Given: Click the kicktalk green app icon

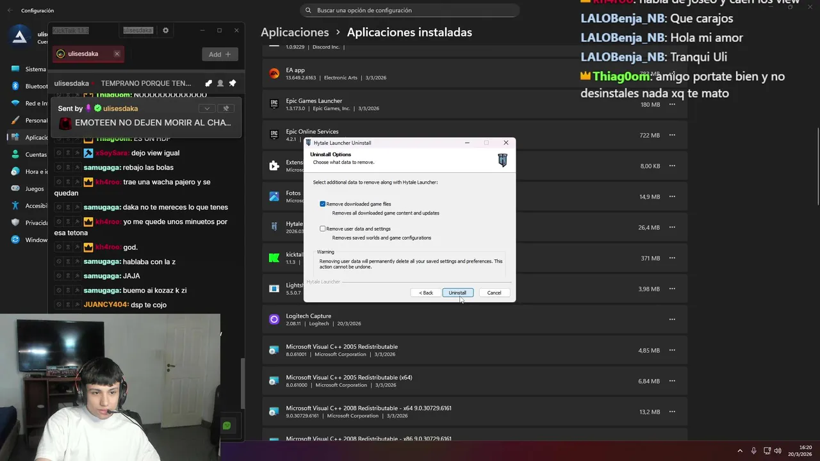Looking at the screenshot, I should pos(274,258).
